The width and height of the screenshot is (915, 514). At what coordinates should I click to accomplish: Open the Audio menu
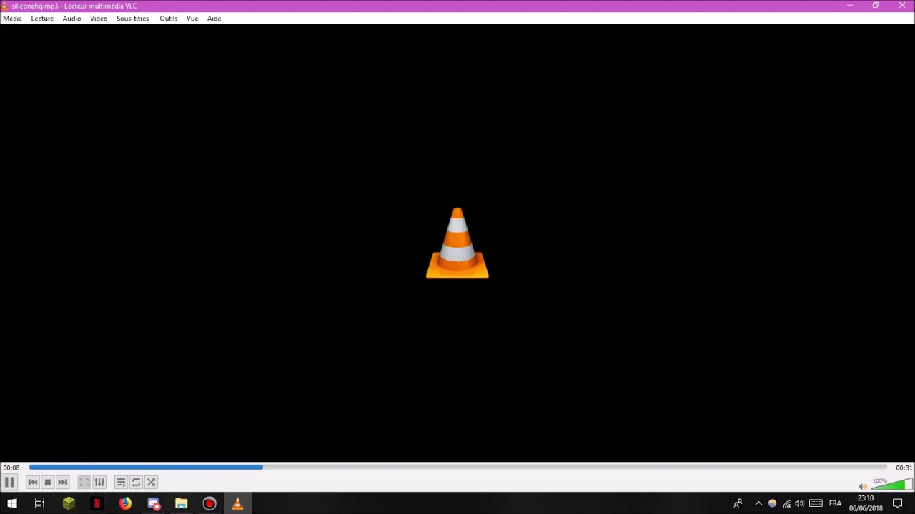click(71, 19)
